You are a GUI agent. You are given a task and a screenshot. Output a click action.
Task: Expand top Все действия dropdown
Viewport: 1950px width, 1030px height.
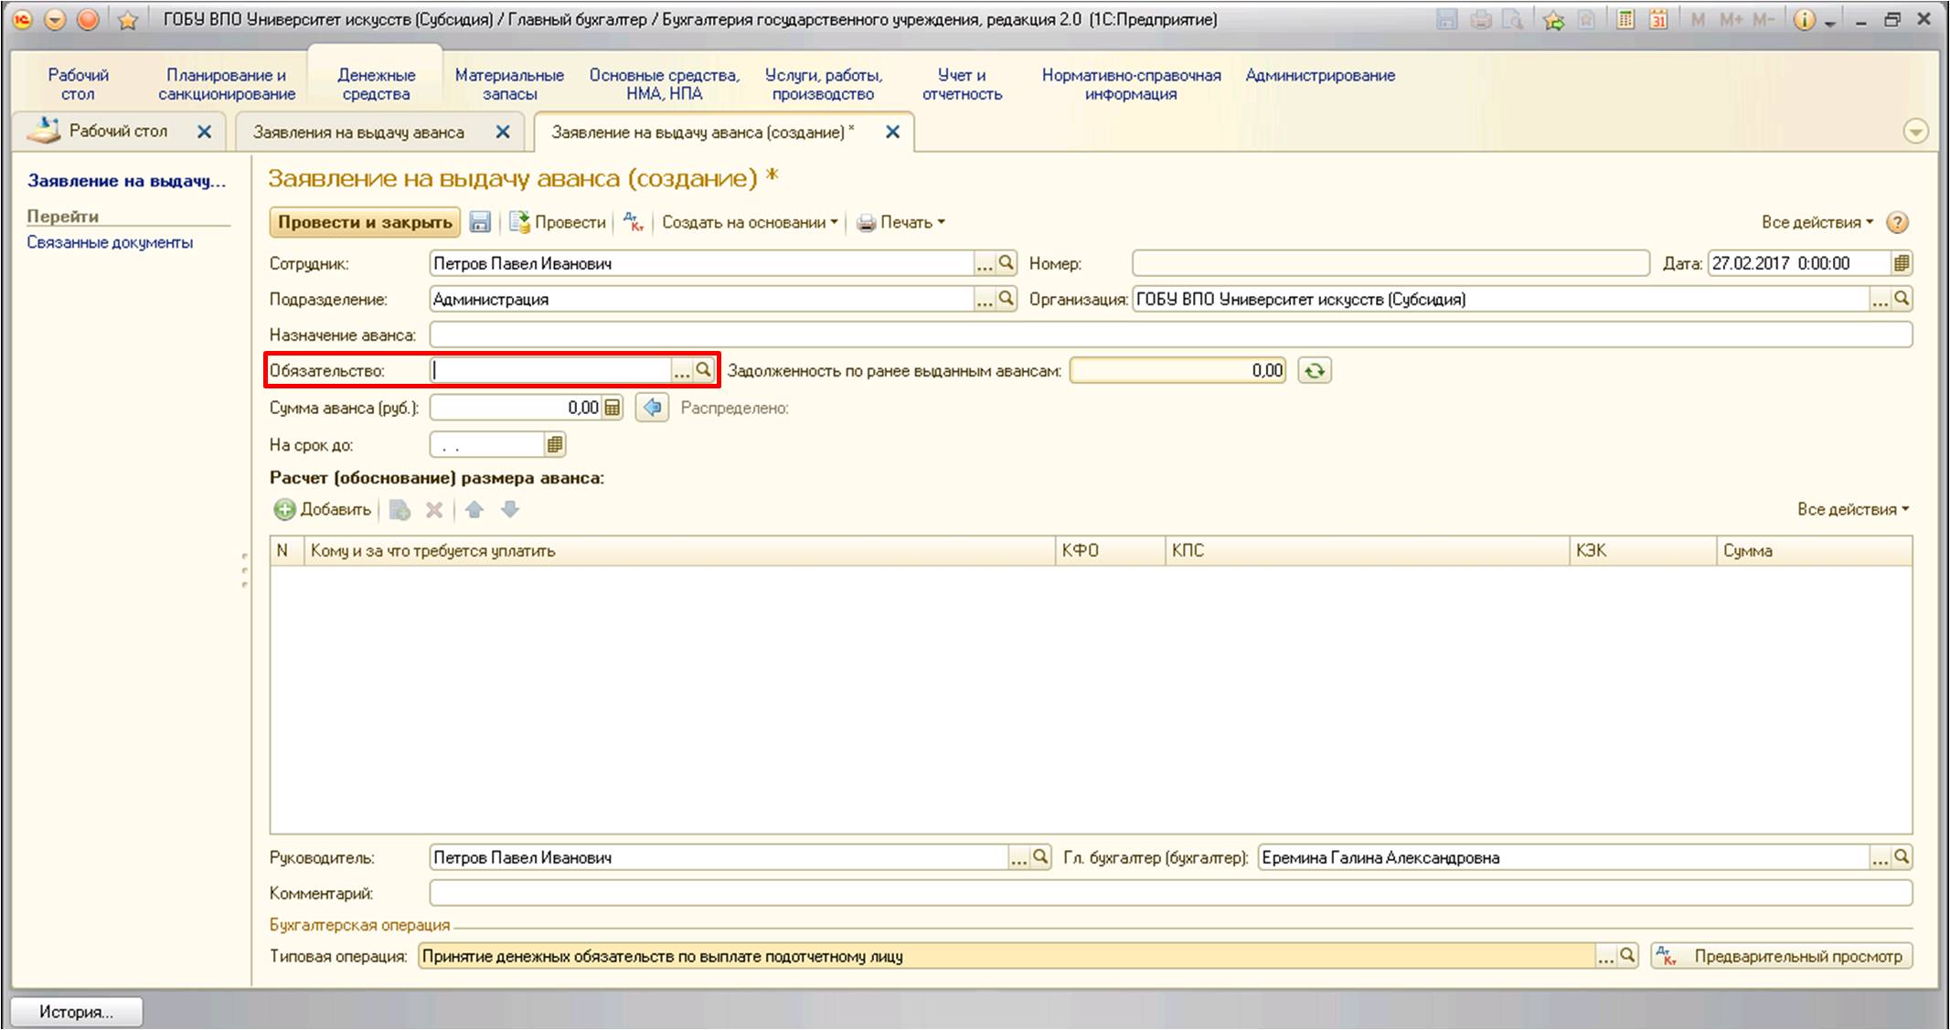[1817, 222]
